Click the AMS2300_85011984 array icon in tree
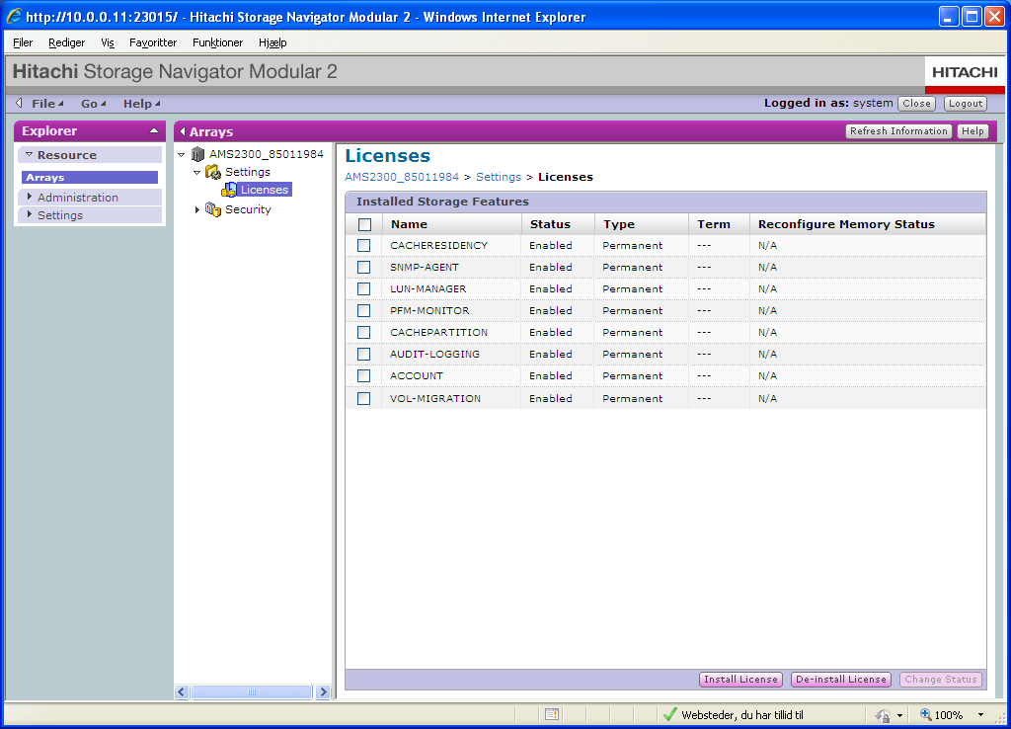Image resolution: width=1011 pixels, height=729 pixels. (x=198, y=154)
